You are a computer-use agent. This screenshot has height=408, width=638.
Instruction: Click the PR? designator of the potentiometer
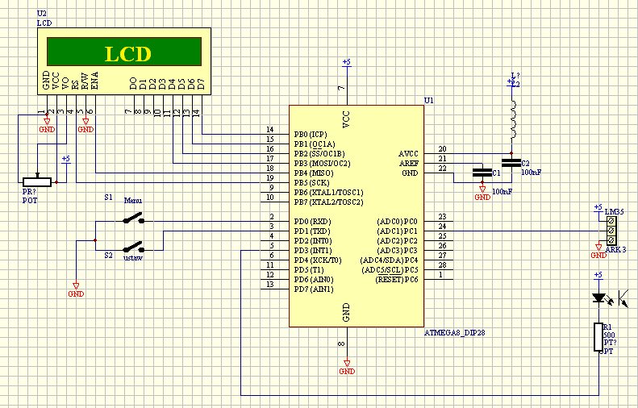(30, 191)
